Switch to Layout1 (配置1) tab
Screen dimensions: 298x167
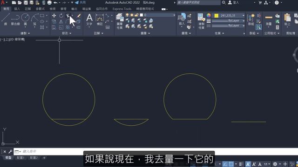pyautogui.click(x=20, y=158)
